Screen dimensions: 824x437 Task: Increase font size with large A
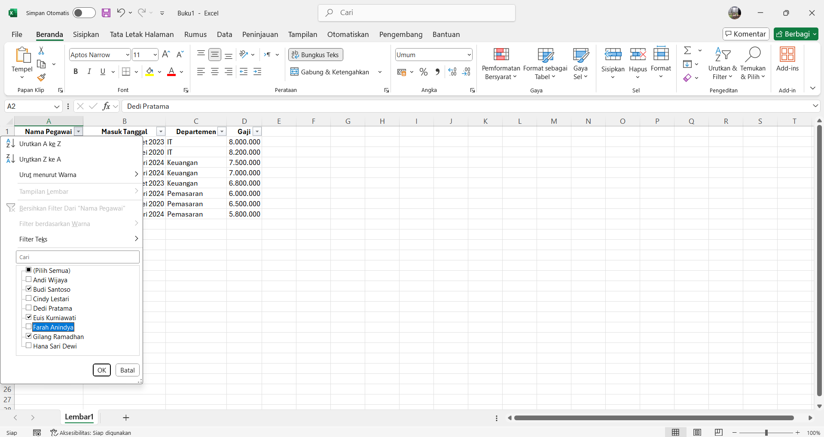(x=166, y=55)
